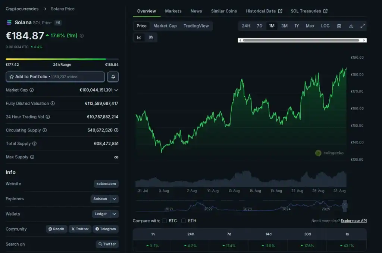
Task: Open Max Supply info icon
Action: pyautogui.click(x=32, y=157)
